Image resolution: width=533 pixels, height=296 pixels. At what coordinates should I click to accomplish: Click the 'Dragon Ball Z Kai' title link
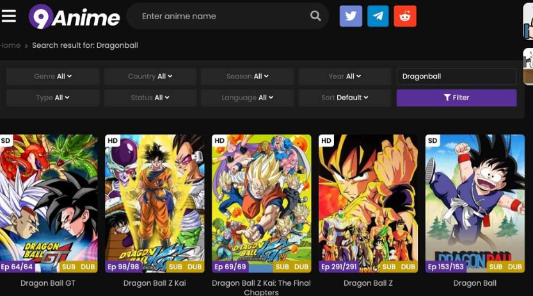(155, 283)
